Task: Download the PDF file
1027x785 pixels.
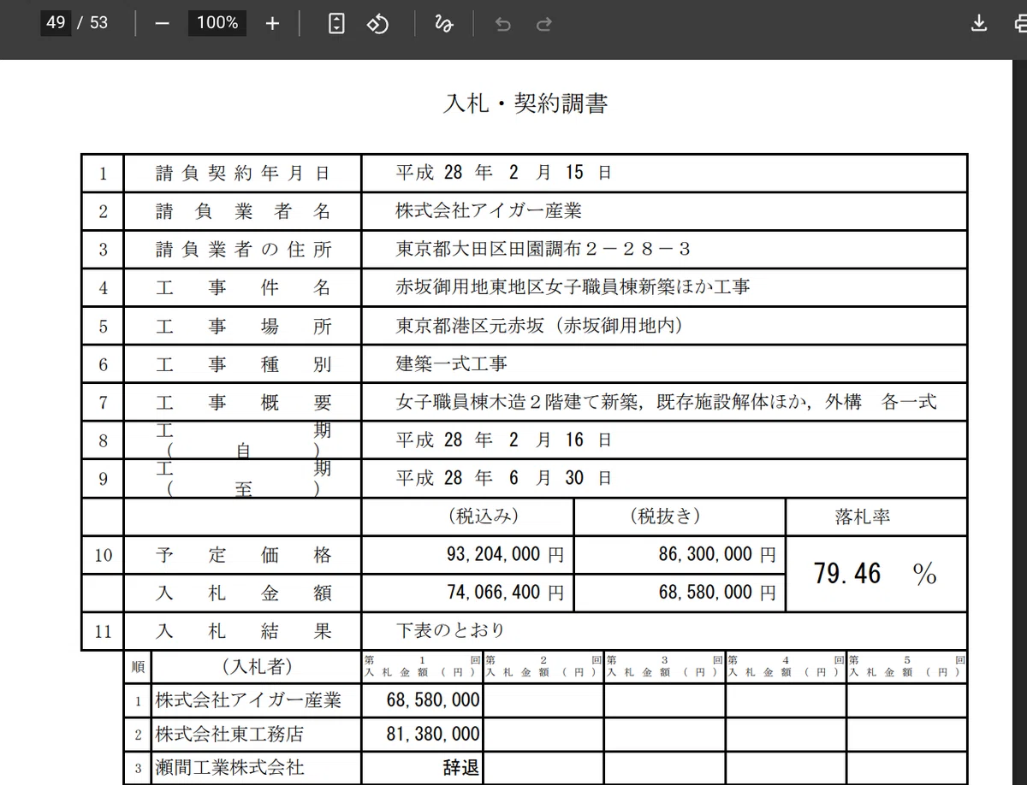Action: [980, 24]
